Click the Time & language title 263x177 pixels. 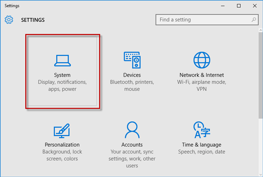click(x=202, y=145)
